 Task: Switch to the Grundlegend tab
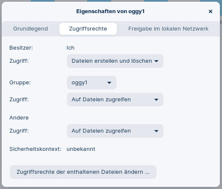31,29
